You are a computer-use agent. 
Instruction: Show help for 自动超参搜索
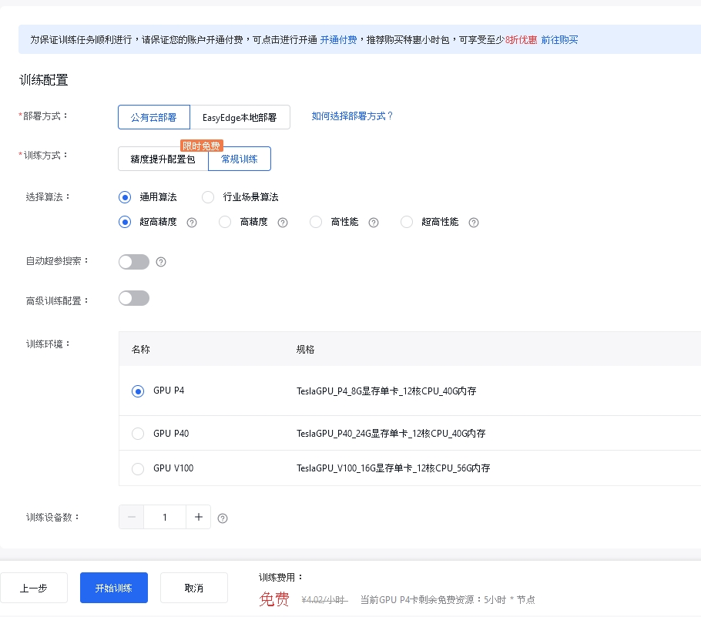click(161, 262)
